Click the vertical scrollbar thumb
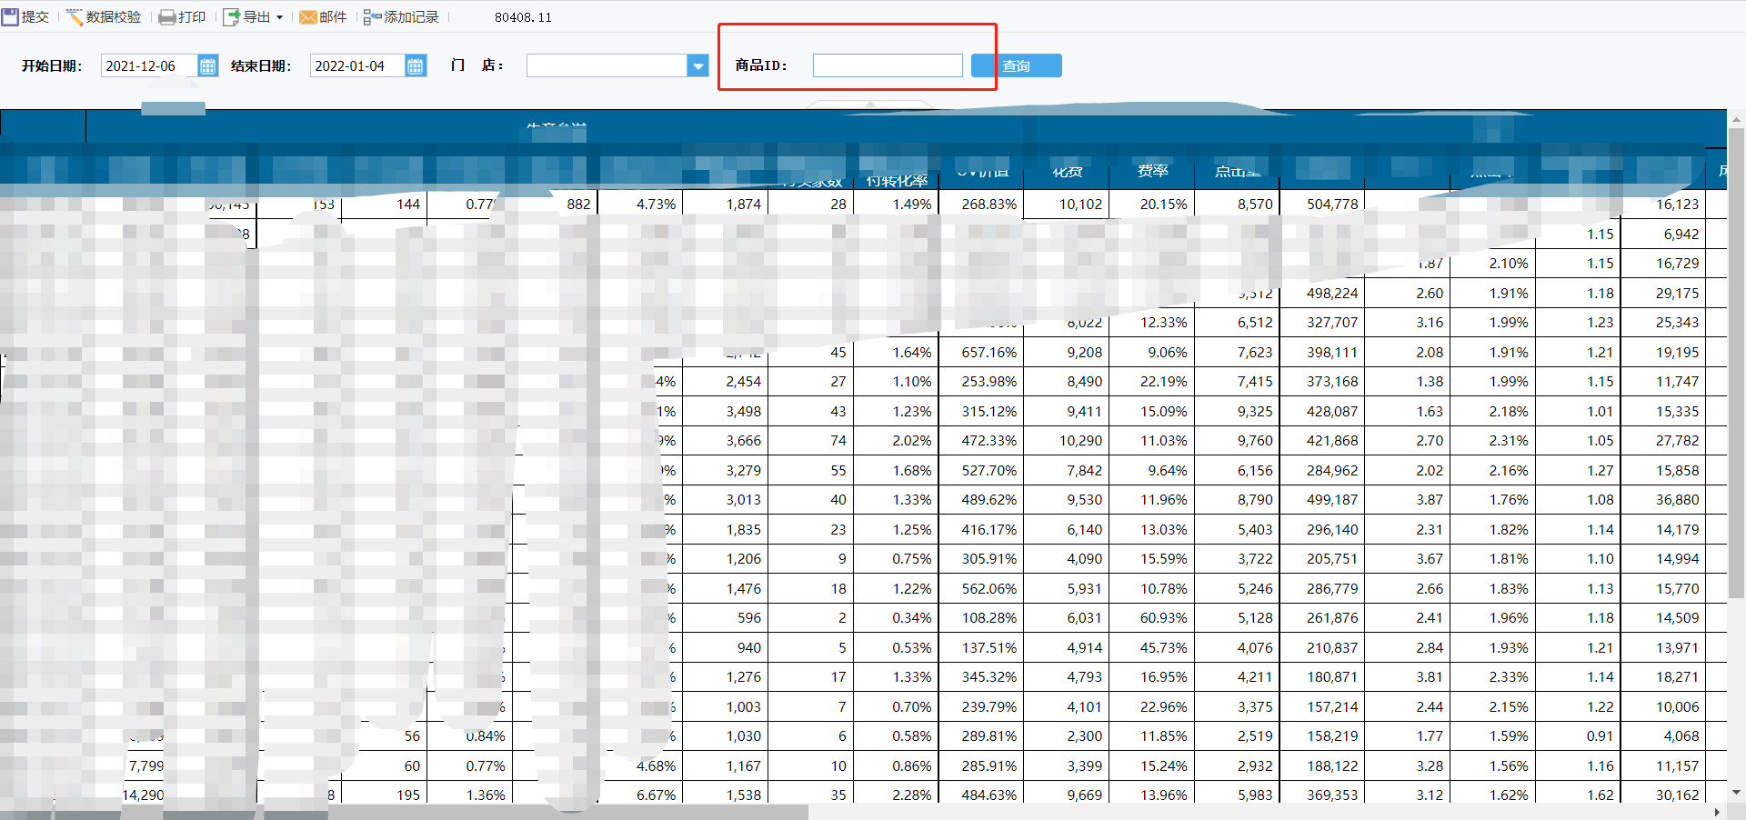 [x=1736, y=364]
